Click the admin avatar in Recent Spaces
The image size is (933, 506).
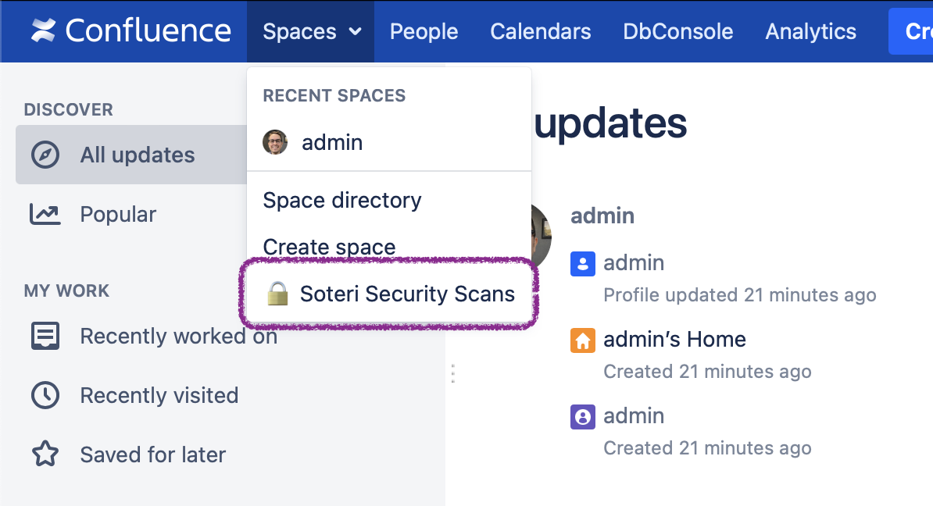pyautogui.click(x=275, y=142)
